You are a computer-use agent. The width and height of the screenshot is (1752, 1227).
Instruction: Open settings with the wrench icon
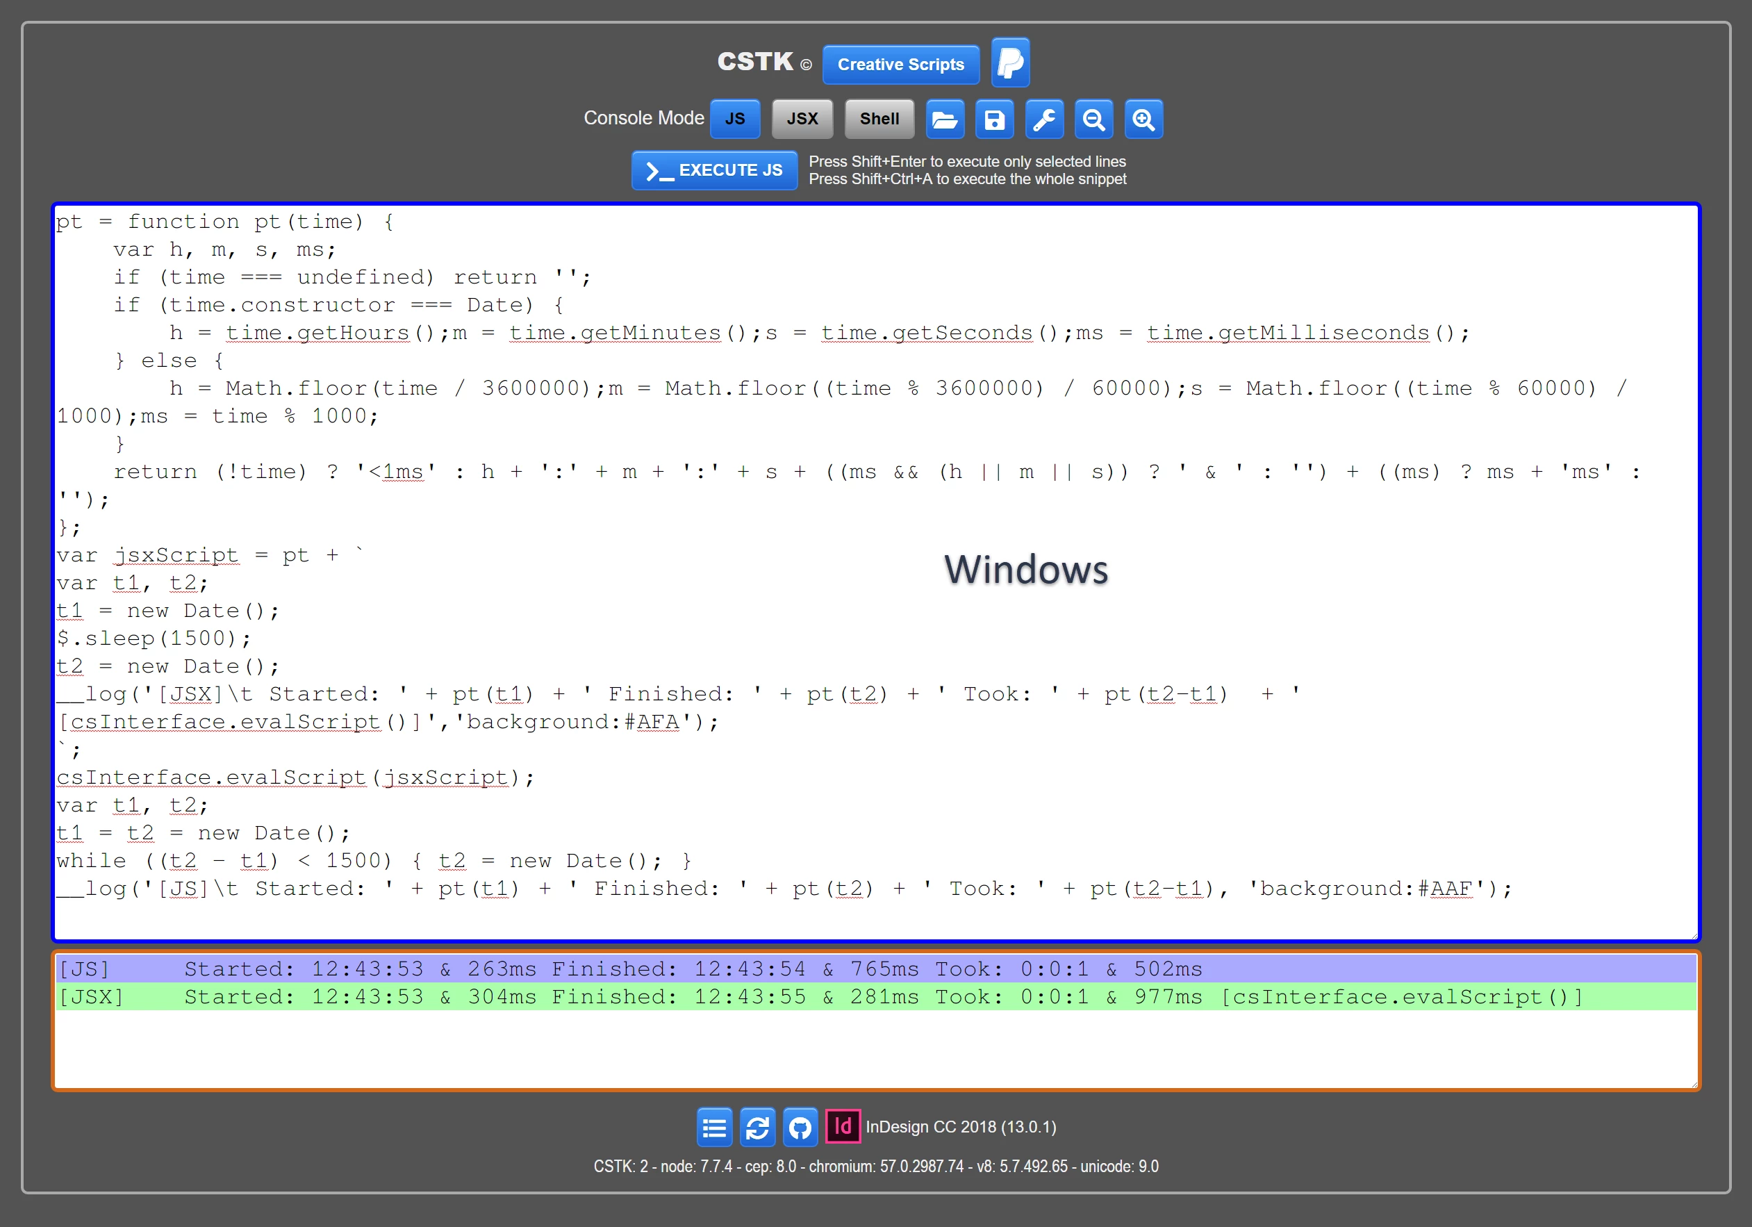coord(1044,120)
